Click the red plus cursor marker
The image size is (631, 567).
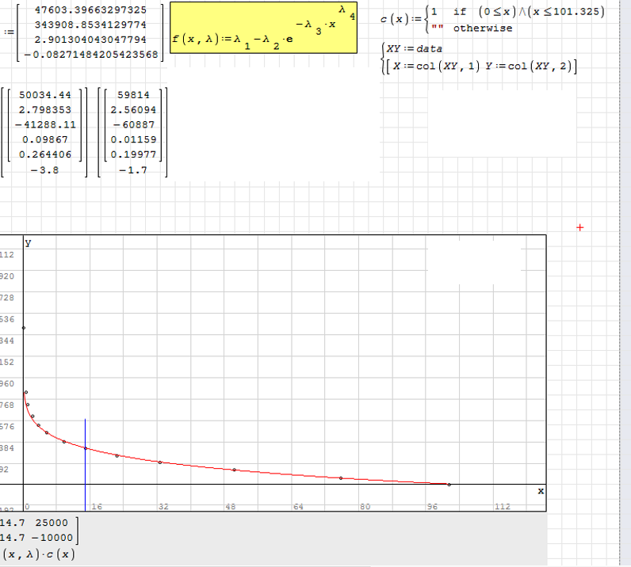click(579, 228)
